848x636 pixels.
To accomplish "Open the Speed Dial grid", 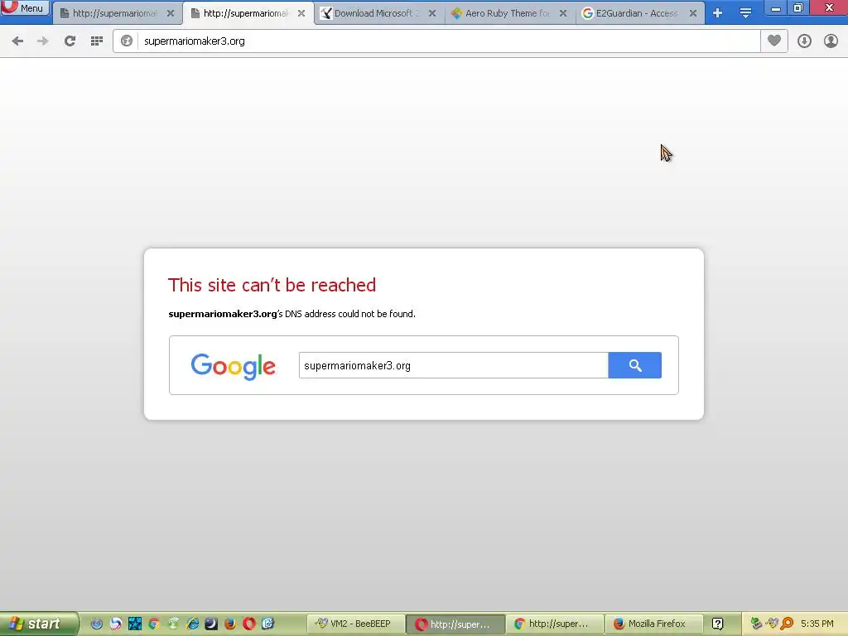I will (x=97, y=41).
